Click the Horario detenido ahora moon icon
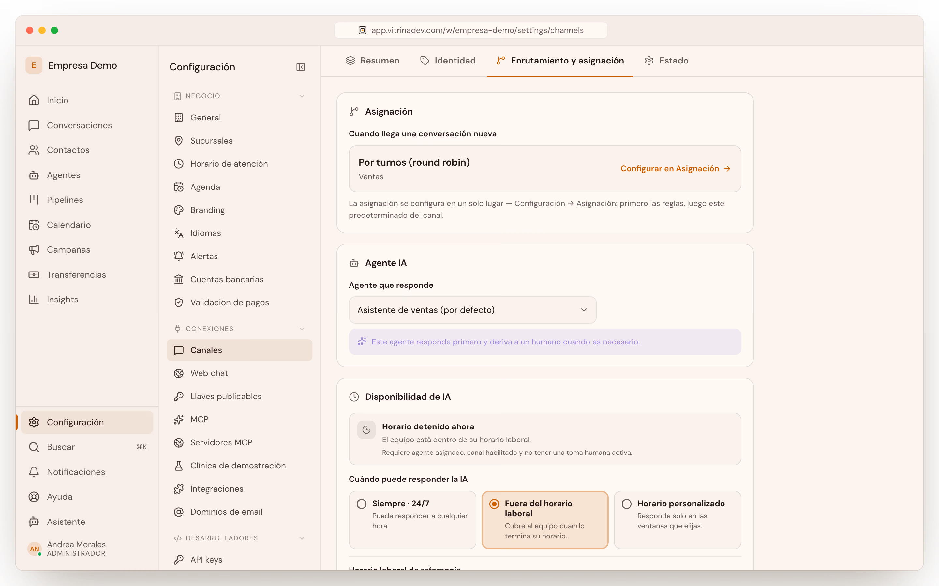This screenshot has width=939, height=586. (366, 430)
